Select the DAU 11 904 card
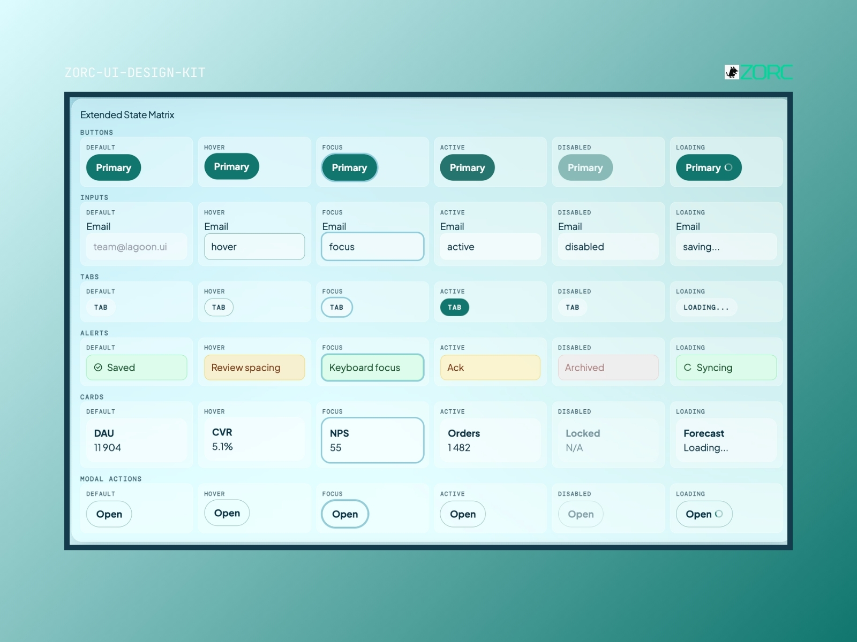This screenshot has height=642, width=857. pyautogui.click(x=137, y=440)
